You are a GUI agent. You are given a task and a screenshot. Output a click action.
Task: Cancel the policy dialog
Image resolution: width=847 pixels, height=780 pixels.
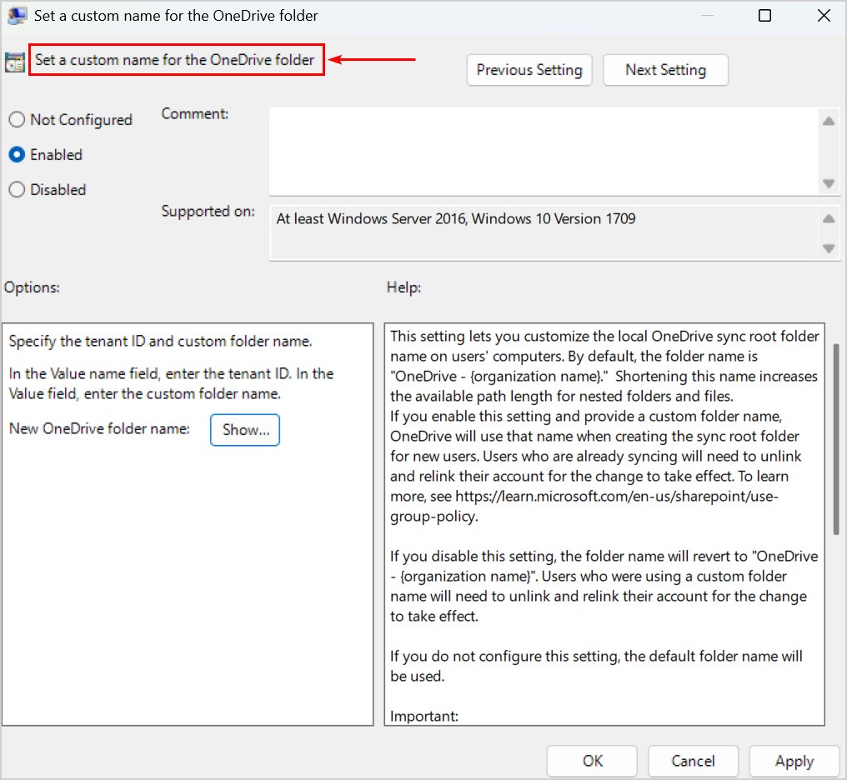693,761
